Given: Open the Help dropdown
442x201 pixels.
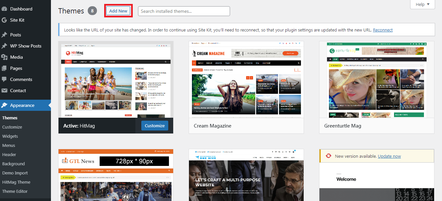Looking at the screenshot, I should 422,4.
